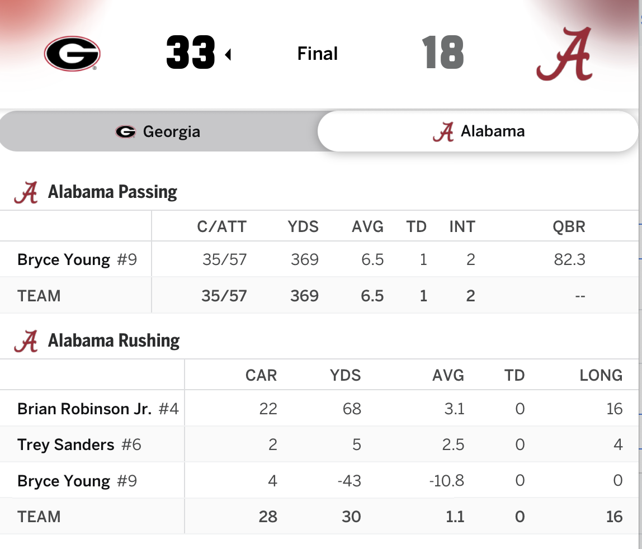Click the winner arrow next to score 33
The height and width of the screenshot is (549, 642).
pyautogui.click(x=228, y=54)
